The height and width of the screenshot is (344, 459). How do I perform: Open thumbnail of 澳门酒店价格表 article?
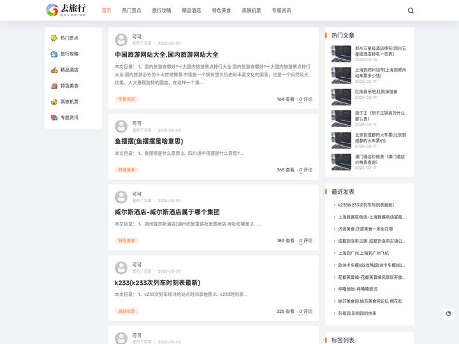(341, 162)
